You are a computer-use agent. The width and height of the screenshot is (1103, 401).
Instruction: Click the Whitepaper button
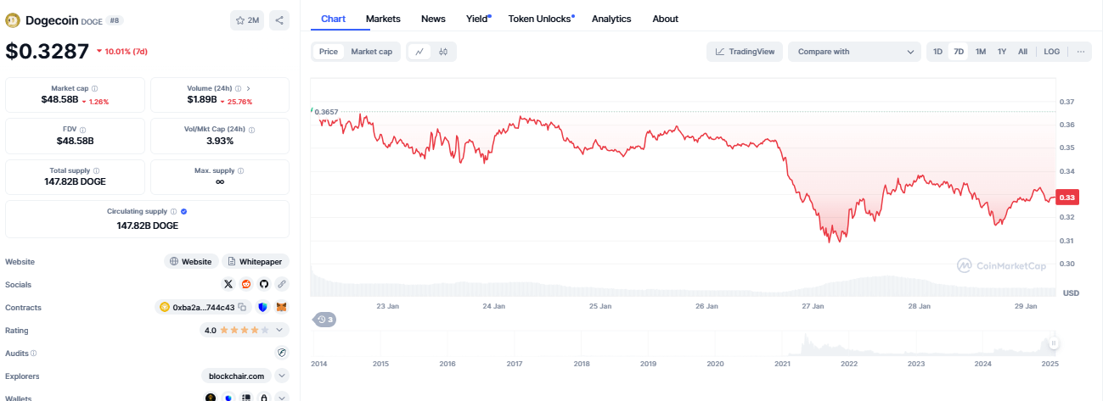[256, 262]
